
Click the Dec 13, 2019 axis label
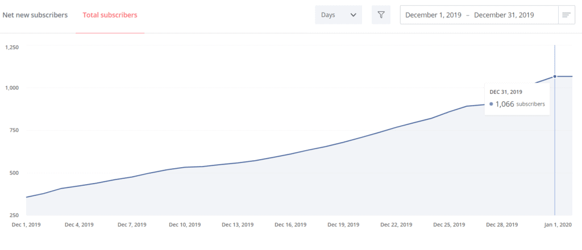tap(238, 225)
